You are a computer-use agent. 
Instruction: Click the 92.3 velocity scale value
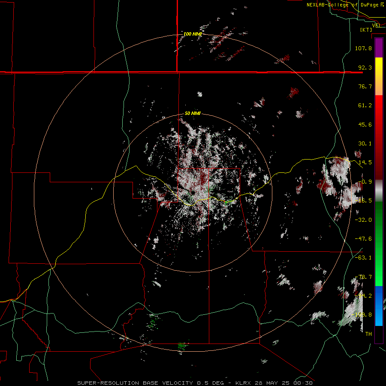pos(365,67)
